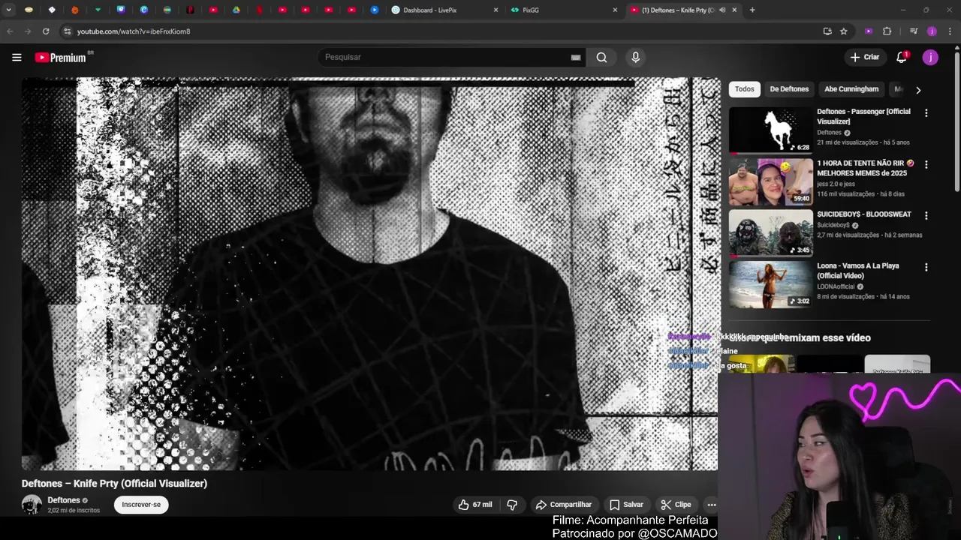961x540 pixels.
Task: Open options menu for SUICIDEBOY$ BLOODSWEAT
Action: [926, 216]
